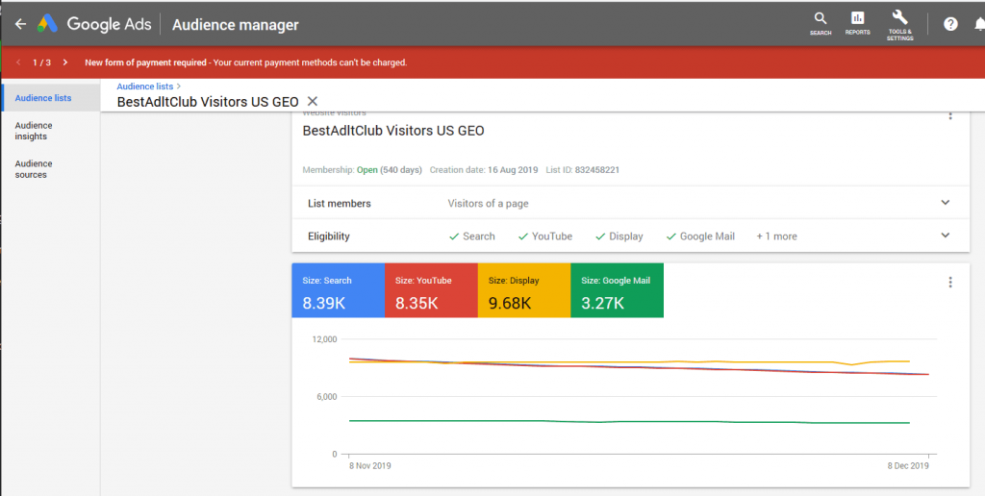Click the 6,000 y-axis label
Screen dimensions: 985x496
(x=327, y=397)
